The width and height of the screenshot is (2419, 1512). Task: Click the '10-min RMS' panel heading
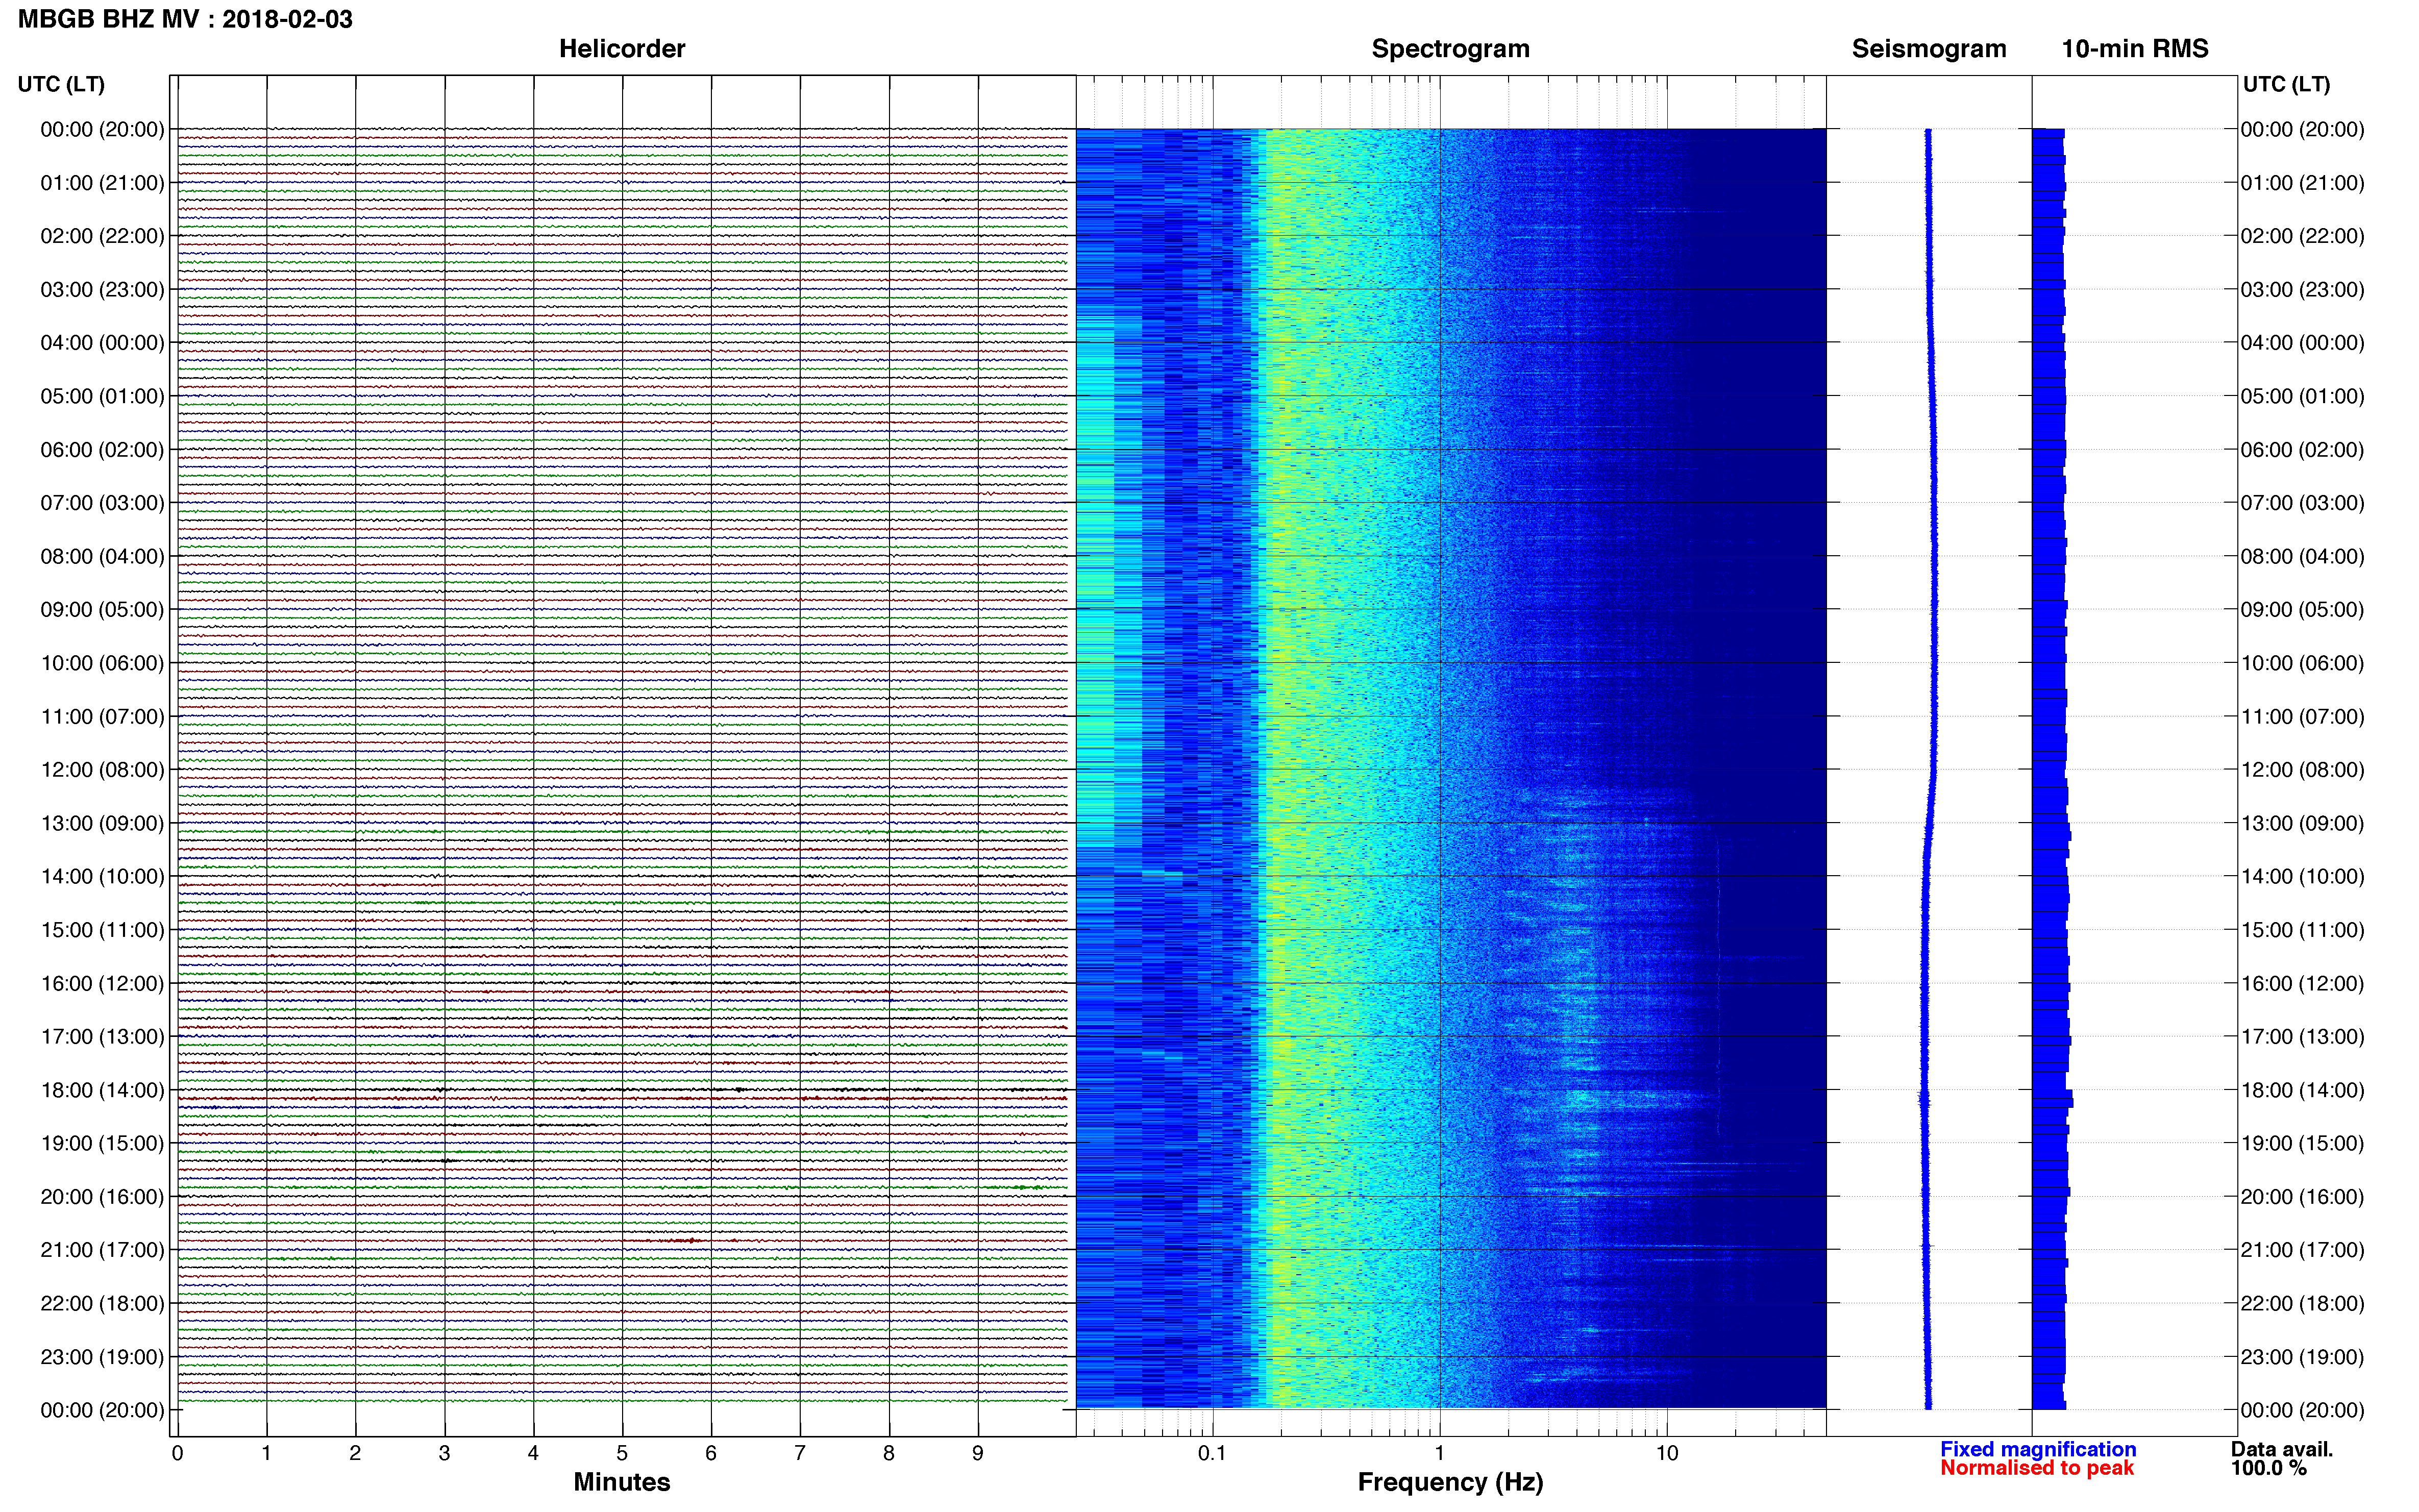(2135, 49)
